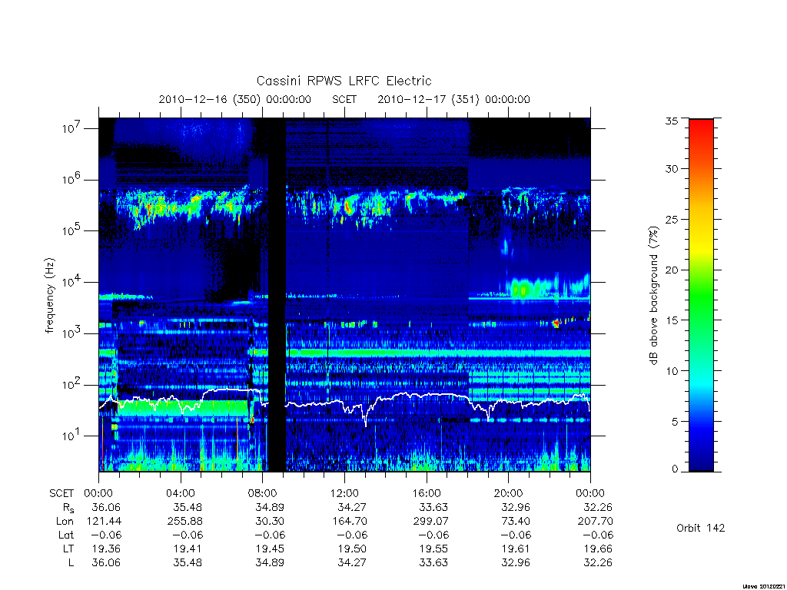
Task: Click the LT value '19.41'
Action: pos(188,549)
